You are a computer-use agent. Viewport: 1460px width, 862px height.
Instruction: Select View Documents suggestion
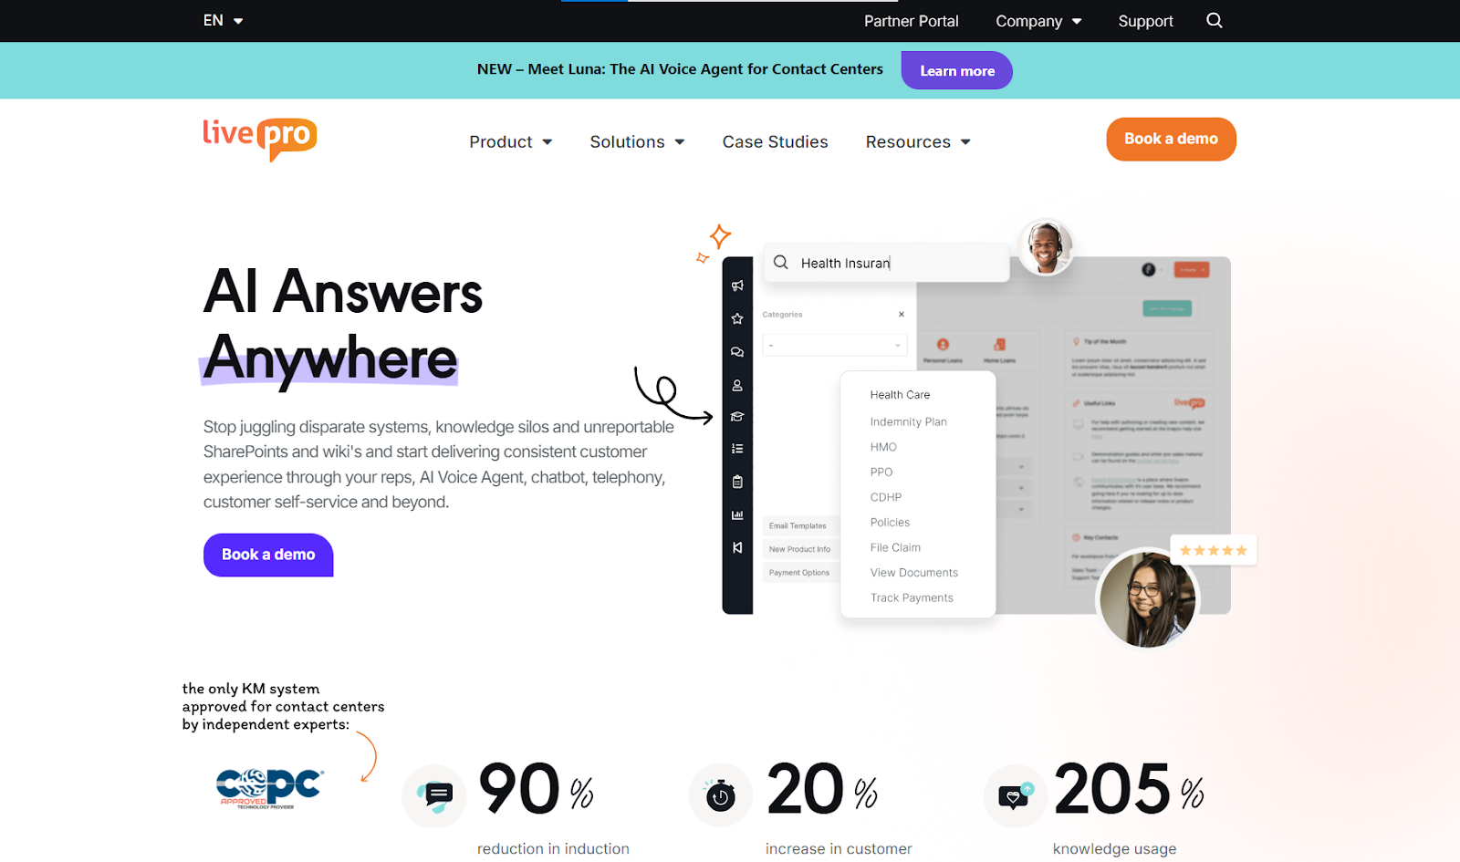[914, 573]
